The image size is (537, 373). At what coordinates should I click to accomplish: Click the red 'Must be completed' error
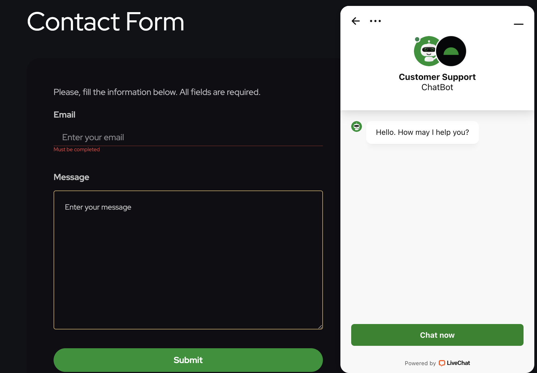click(77, 149)
